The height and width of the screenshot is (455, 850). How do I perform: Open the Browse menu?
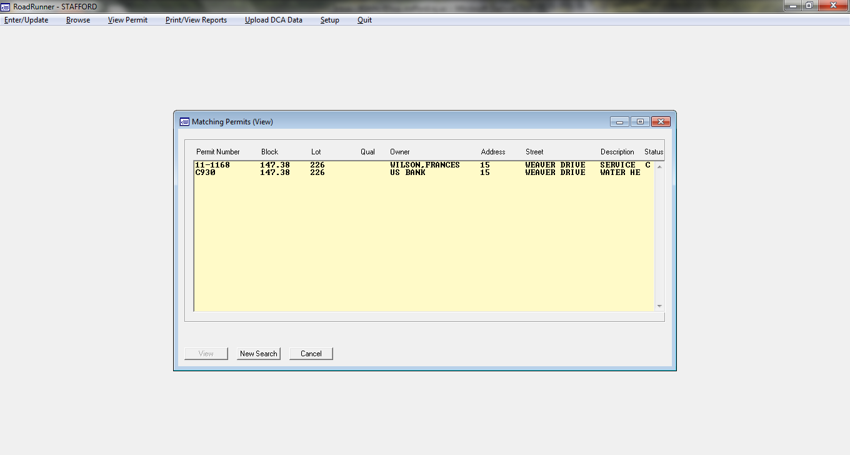[x=78, y=20]
